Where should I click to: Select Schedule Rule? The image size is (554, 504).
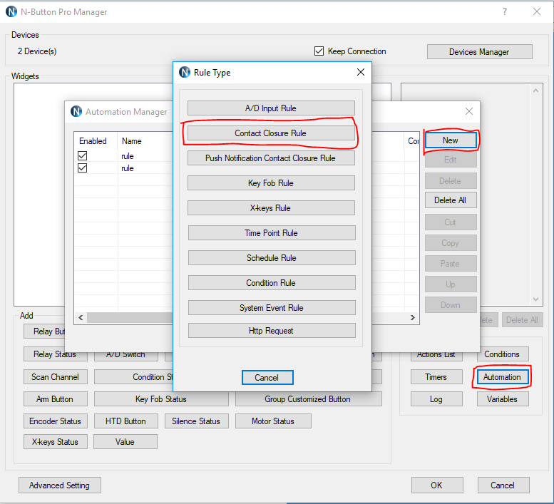tap(272, 258)
